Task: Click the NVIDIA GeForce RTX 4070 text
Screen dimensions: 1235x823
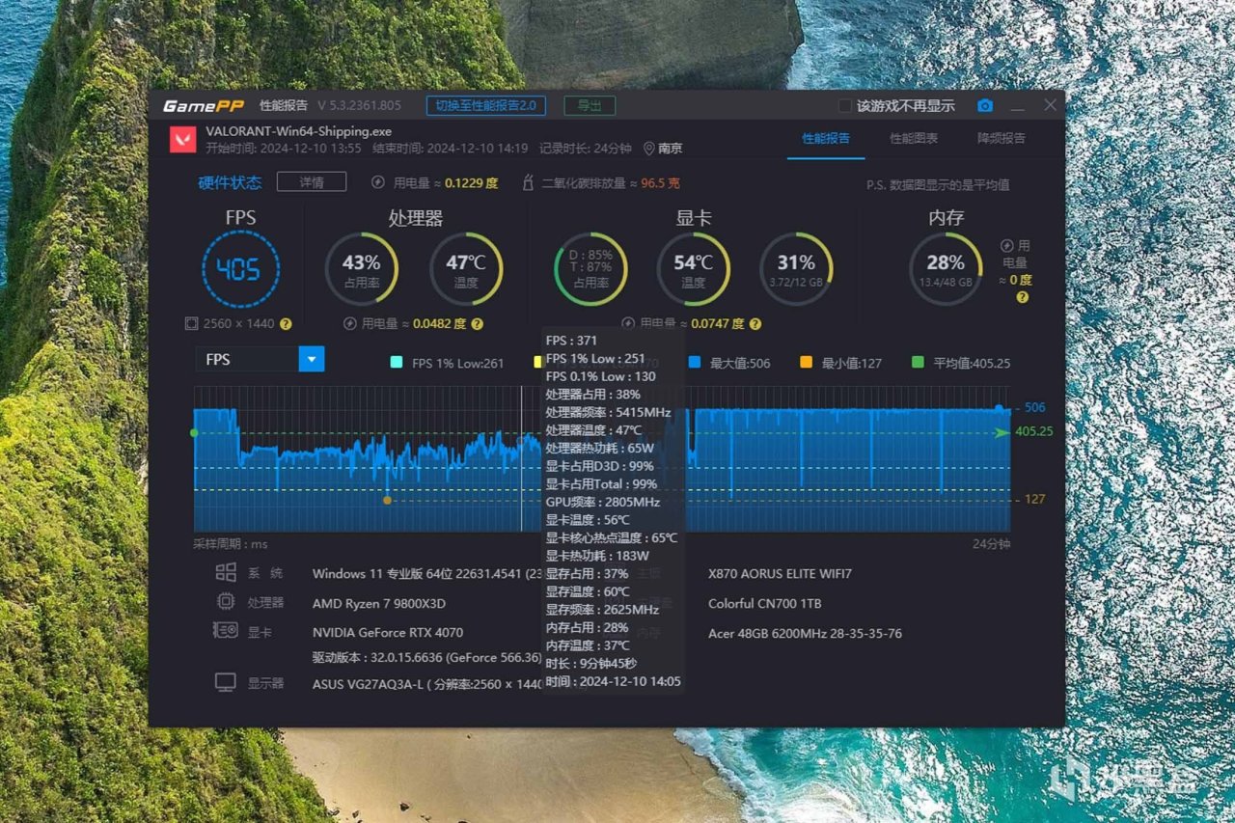Action: point(388,633)
